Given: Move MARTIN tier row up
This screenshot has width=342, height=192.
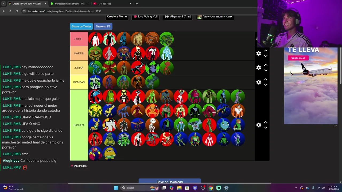Looking at the screenshot, I should point(266,51).
